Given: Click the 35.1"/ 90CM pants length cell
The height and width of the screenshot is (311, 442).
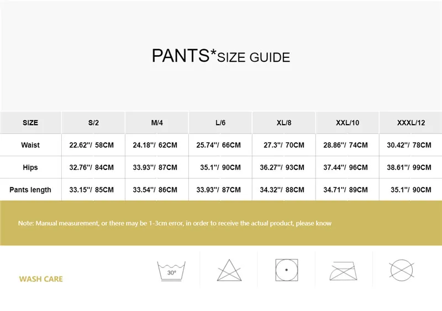Looking at the screenshot, I should coord(411,190).
